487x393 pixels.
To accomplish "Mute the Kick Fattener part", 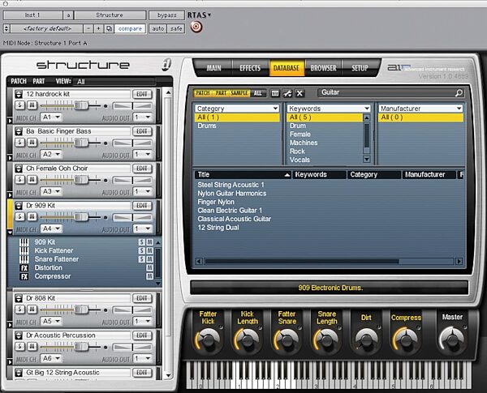I will (149, 250).
